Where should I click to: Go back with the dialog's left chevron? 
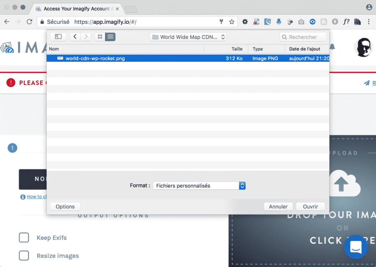(75, 37)
